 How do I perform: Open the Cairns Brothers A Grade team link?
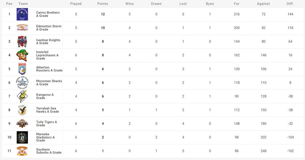click(48, 14)
